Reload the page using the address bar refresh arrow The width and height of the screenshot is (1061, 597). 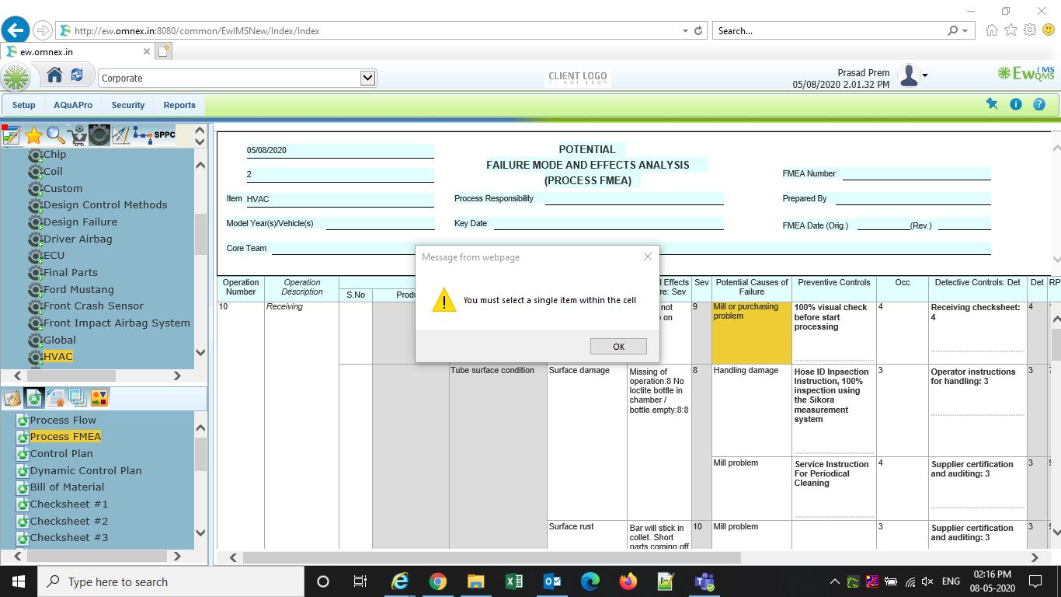tap(698, 31)
